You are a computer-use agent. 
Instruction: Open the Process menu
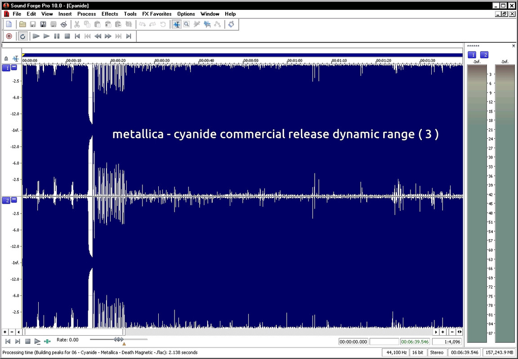(86, 14)
